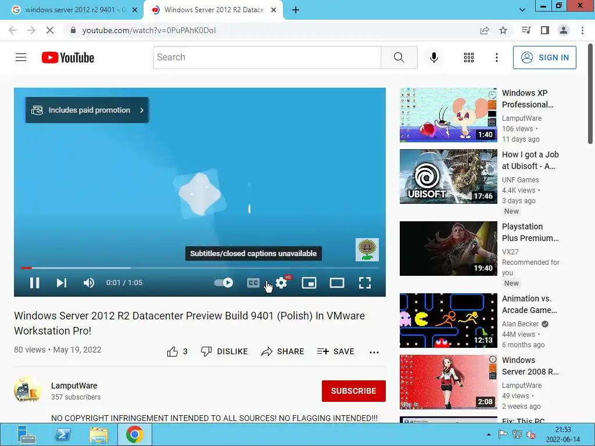595x446 pixels.
Task: Subscribe to LamputWare channel
Action: point(354,391)
